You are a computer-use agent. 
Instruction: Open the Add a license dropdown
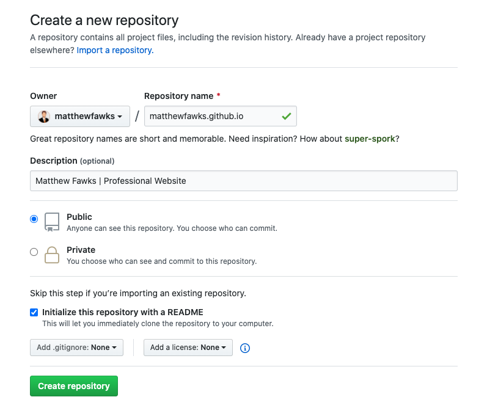coord(188,348)
